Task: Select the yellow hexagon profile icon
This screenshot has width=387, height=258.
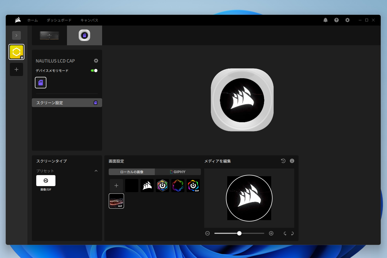Action: (x=16, y=52)
